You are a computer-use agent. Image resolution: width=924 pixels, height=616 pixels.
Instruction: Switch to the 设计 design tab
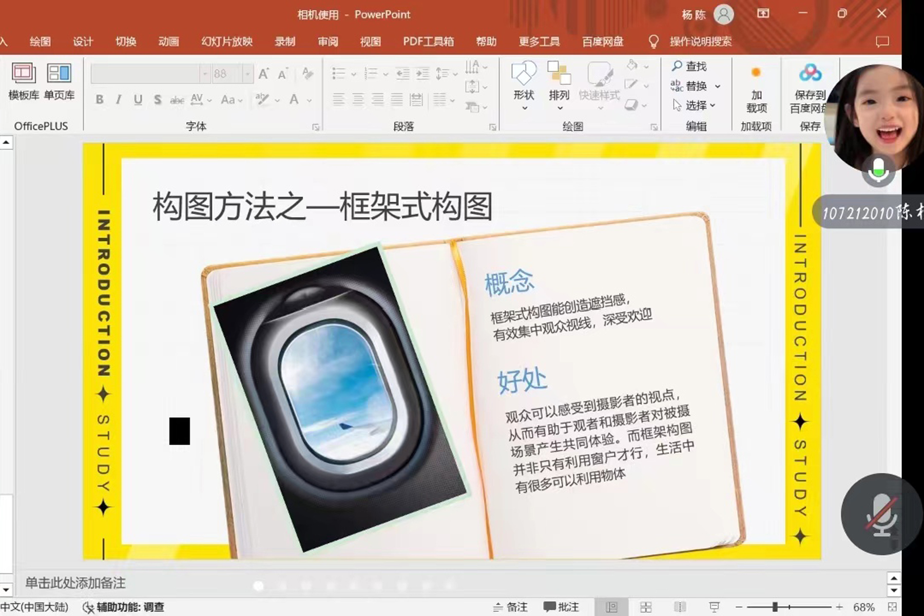click(x=83, y=42)
